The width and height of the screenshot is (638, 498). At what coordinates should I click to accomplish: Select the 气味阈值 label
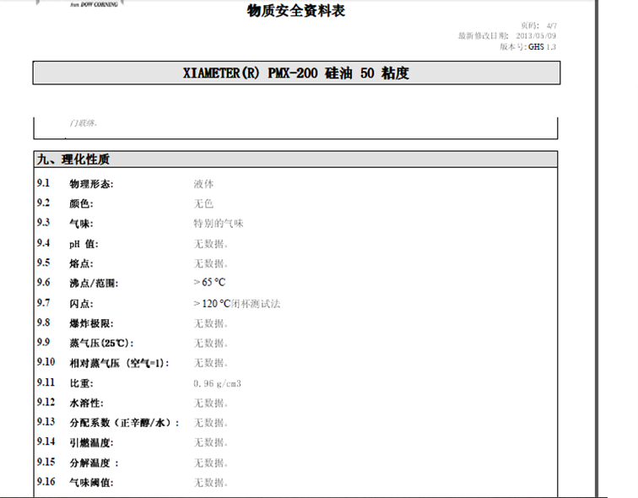[91, 483]
